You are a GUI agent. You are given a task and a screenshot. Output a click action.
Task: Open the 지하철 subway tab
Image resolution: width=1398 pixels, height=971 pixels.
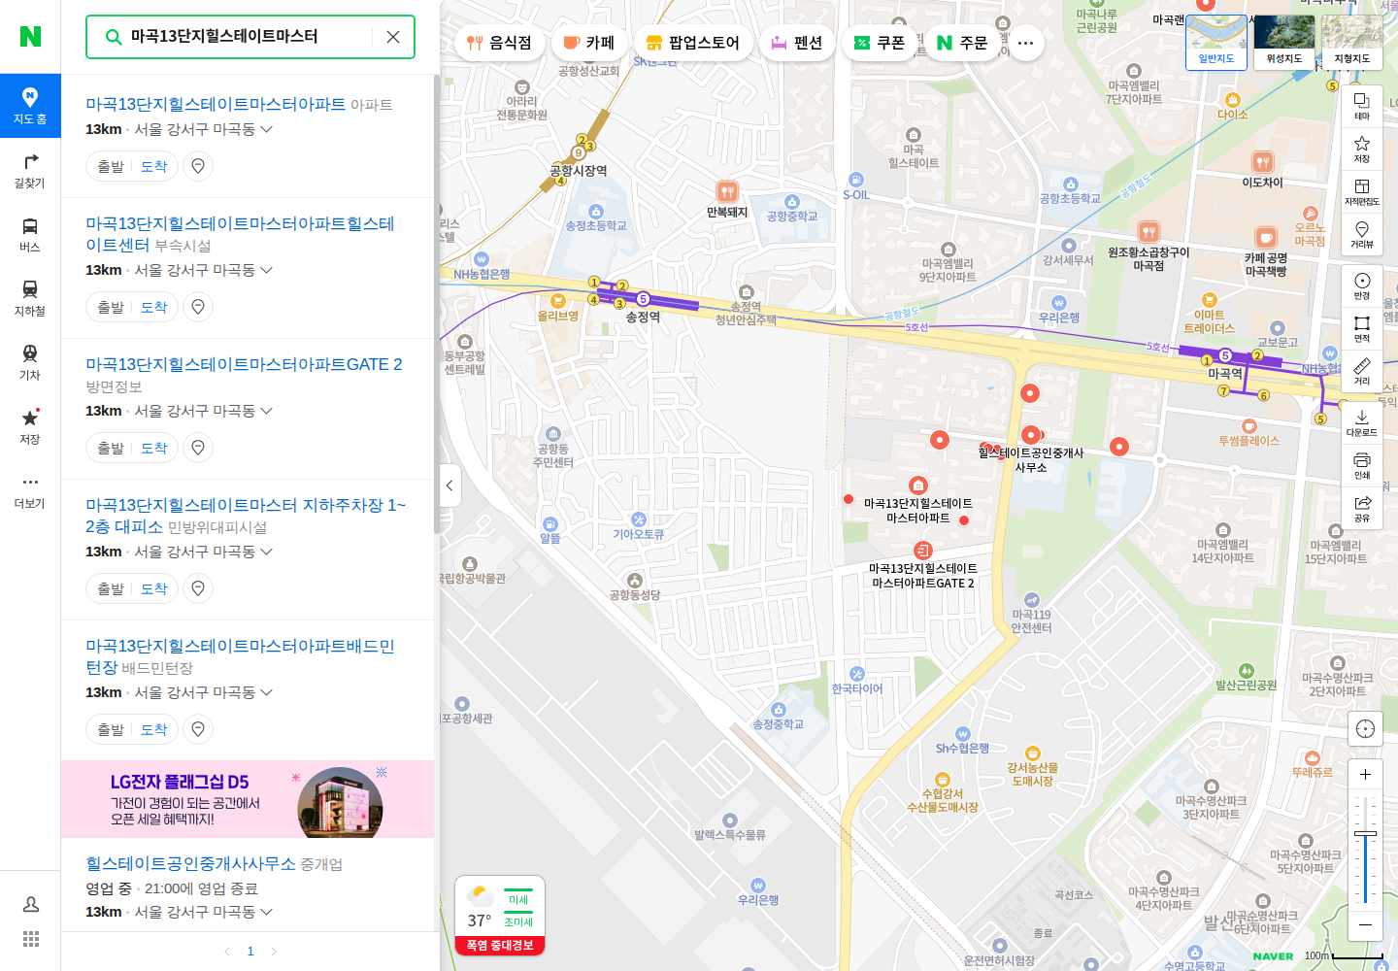(30, 298)
